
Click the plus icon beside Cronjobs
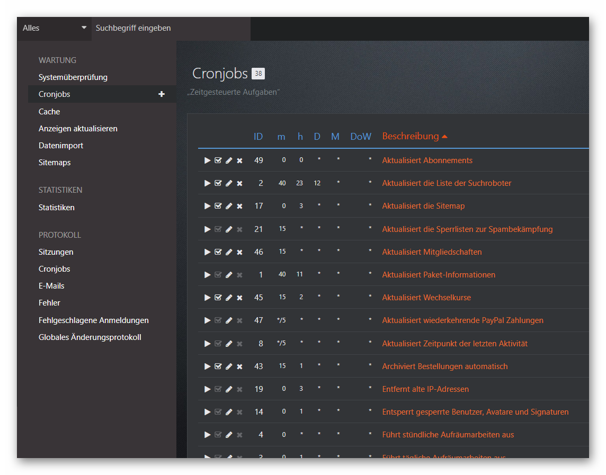162,94
